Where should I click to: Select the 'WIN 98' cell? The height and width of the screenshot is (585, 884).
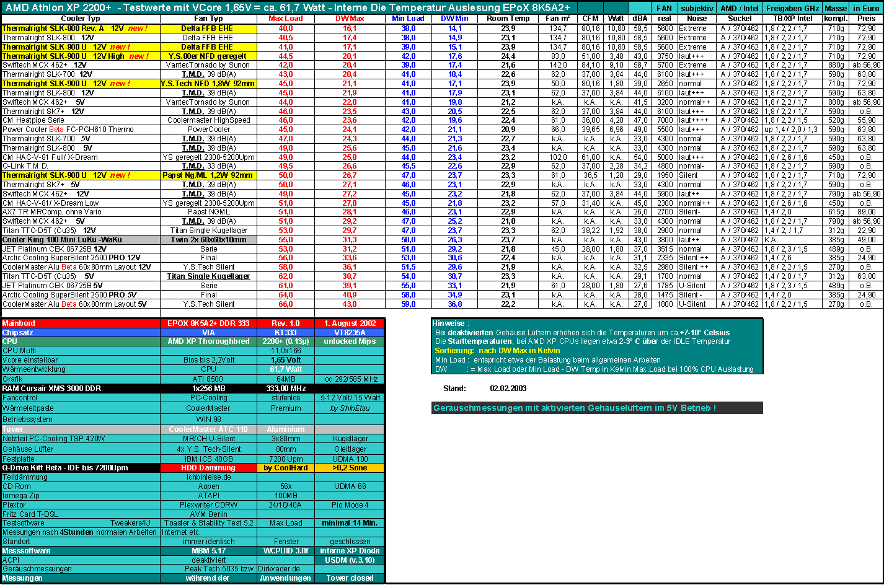point(208,420)
